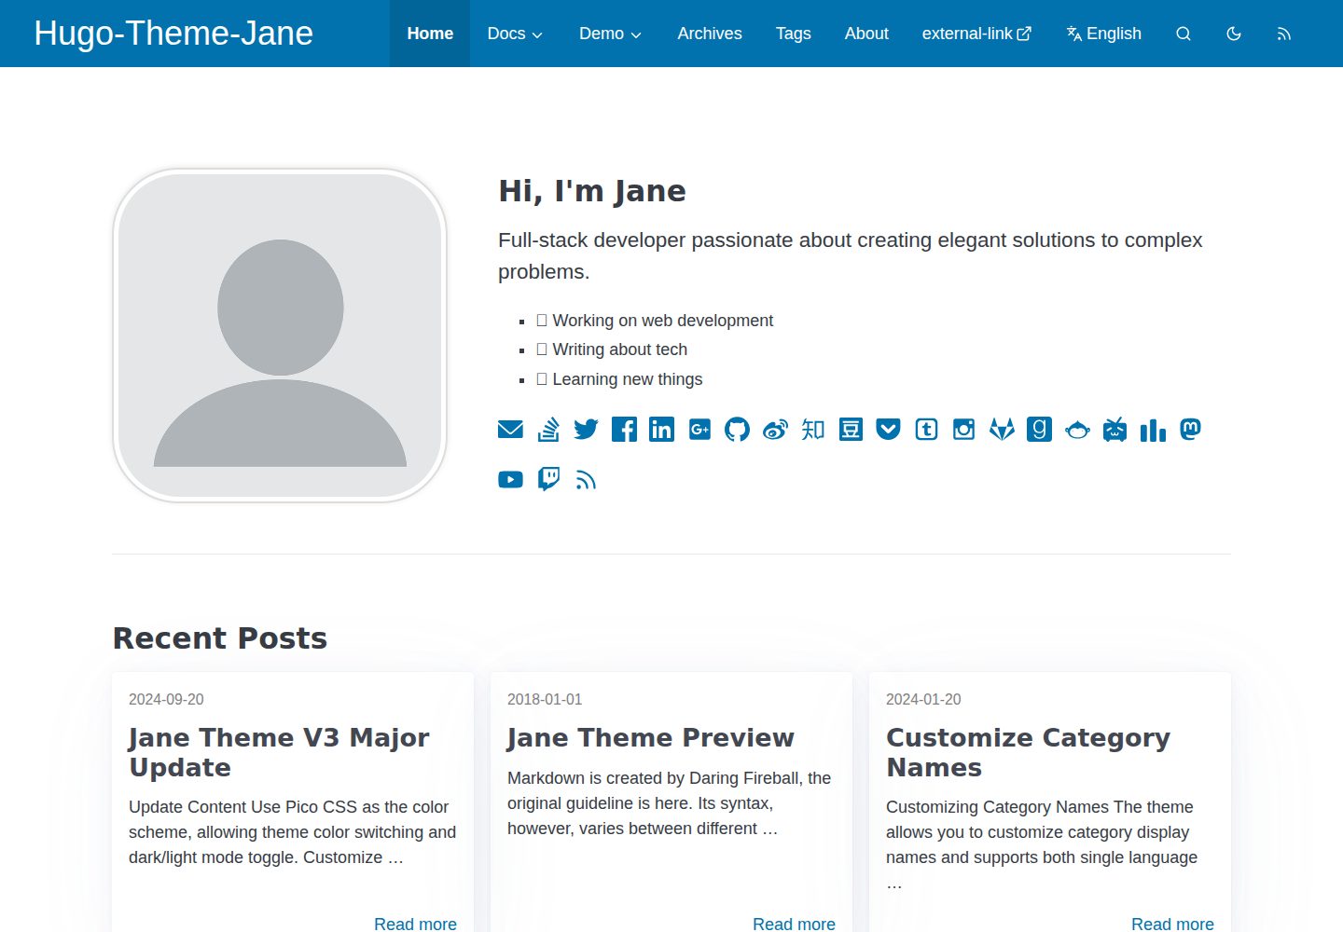Open the Twitter profile icon

(x=586, y=430)
